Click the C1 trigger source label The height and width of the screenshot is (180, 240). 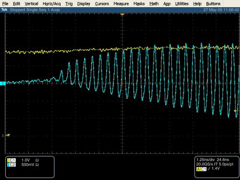204,169
